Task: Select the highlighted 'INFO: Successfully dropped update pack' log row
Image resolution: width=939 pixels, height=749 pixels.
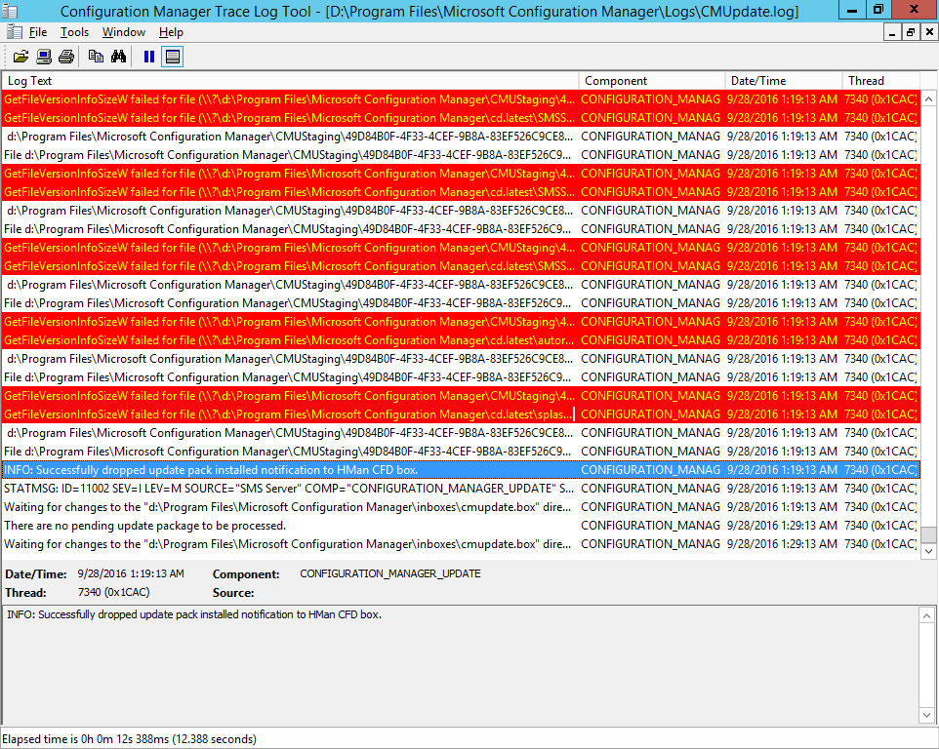Action: tap(461, 470)
